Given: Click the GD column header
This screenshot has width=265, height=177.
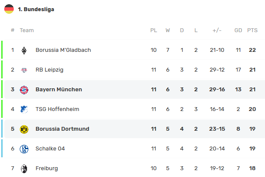Looking at the screenshot, I should tap(238, 30).
